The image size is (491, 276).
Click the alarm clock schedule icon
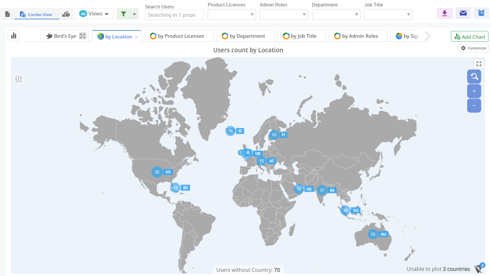[481, 13]
